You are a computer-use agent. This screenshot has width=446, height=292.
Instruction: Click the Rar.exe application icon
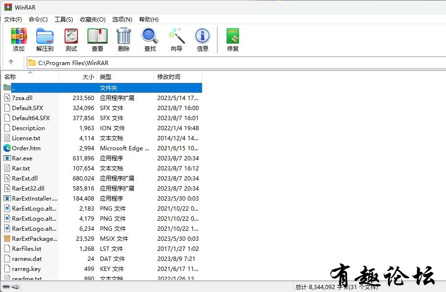click(x=7, y=158)
